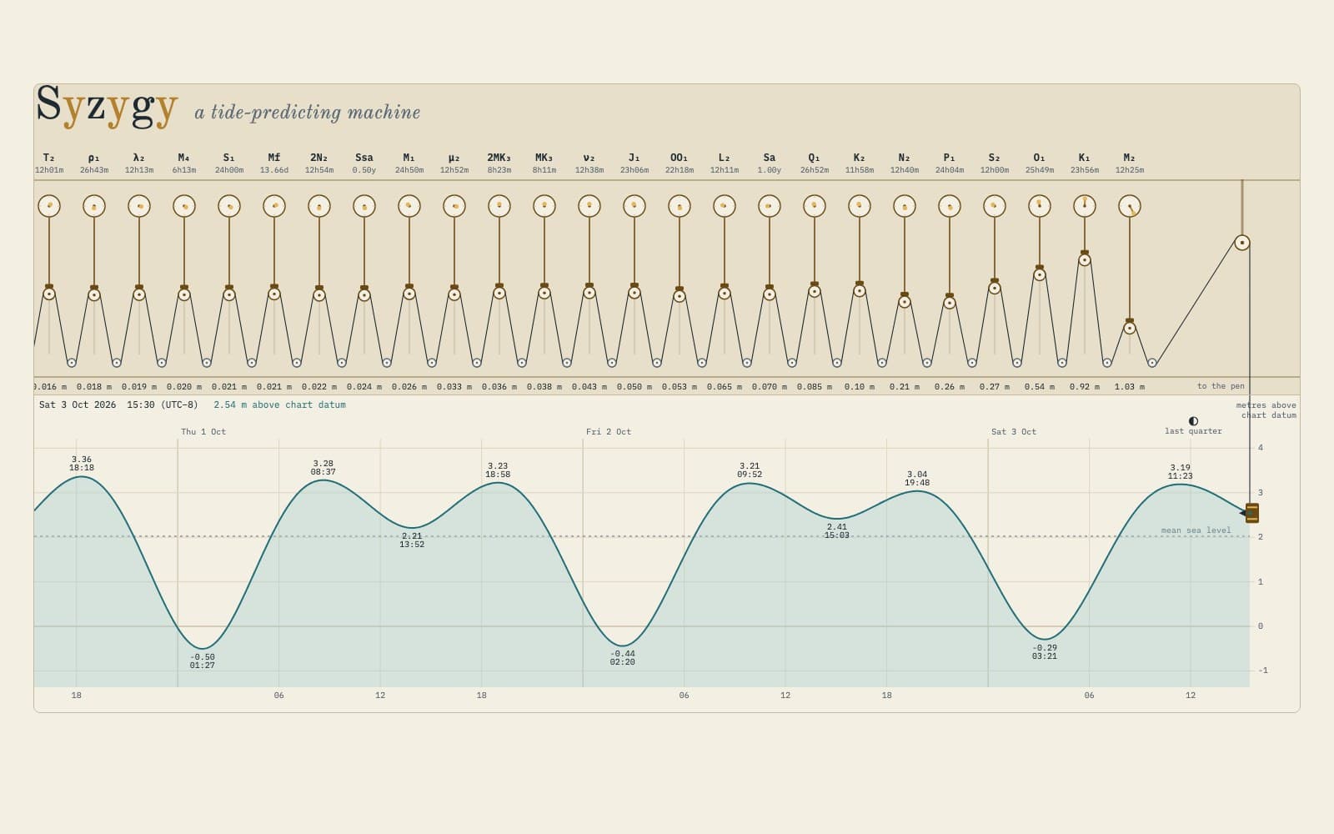Click the 2MK₃ constituent name label
The height and width of the screenshot is (834, 1334).
pos(499,158)
